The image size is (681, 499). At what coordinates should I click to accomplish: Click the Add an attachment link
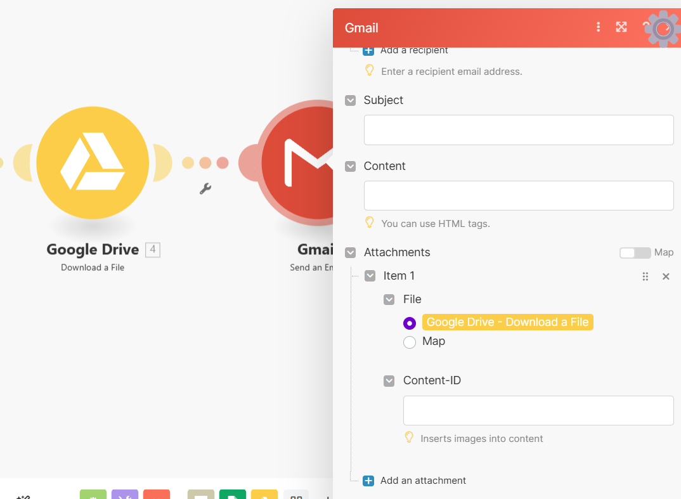pyautogui.click(x=423, y=481)
